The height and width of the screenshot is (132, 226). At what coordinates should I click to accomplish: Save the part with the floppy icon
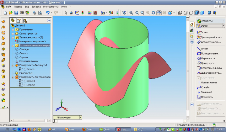coord(16,13)
